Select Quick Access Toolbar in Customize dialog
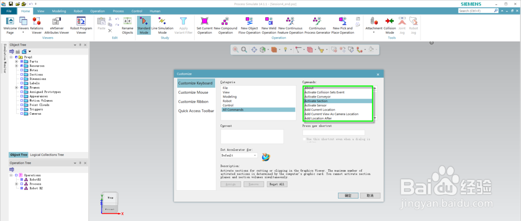Screen dimensions: 521x221 pos(196,111)
